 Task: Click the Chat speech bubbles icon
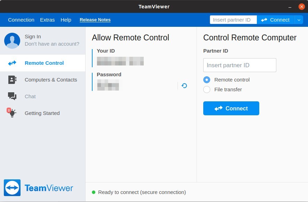click(12, 96)
